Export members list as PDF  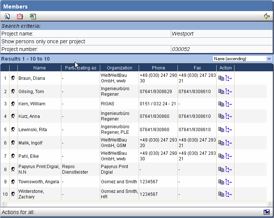click(x=20, y=16)
